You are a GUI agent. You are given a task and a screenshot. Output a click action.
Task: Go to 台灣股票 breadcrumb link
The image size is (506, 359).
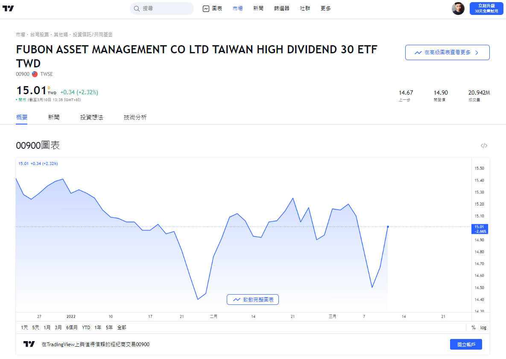click(x=39, y=35)
